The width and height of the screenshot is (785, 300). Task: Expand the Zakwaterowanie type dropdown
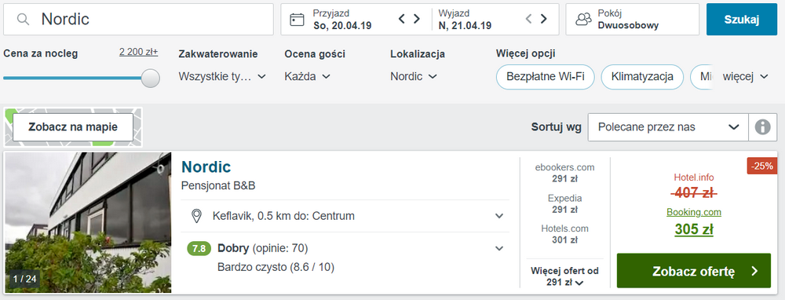tap(222, 77)
